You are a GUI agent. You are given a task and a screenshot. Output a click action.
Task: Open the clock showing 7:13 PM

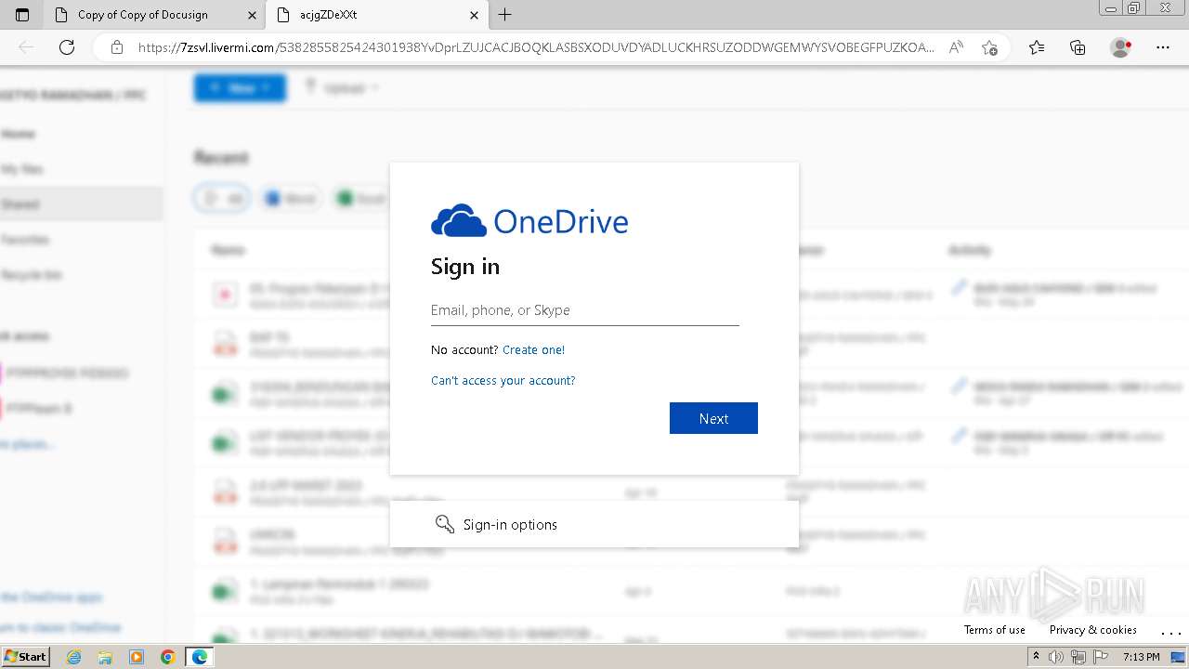(x=1141, y=657)
